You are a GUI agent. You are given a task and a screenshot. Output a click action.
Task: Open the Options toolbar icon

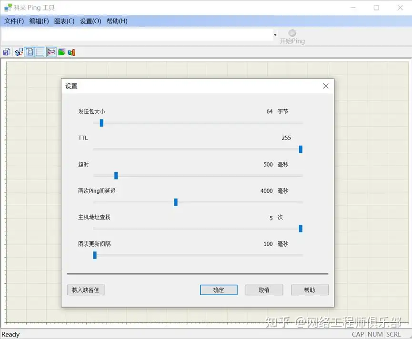[x=19, y=52]
